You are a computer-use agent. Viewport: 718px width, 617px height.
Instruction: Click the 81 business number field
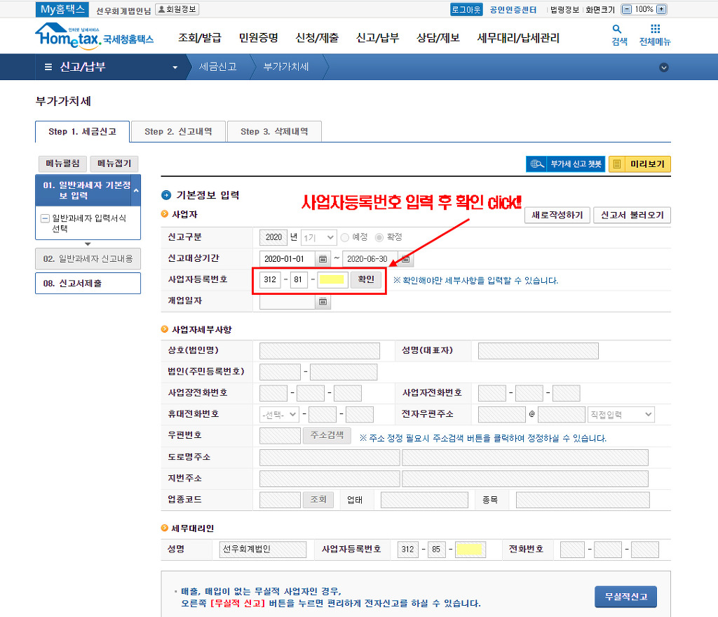click(x=299, y=279)
